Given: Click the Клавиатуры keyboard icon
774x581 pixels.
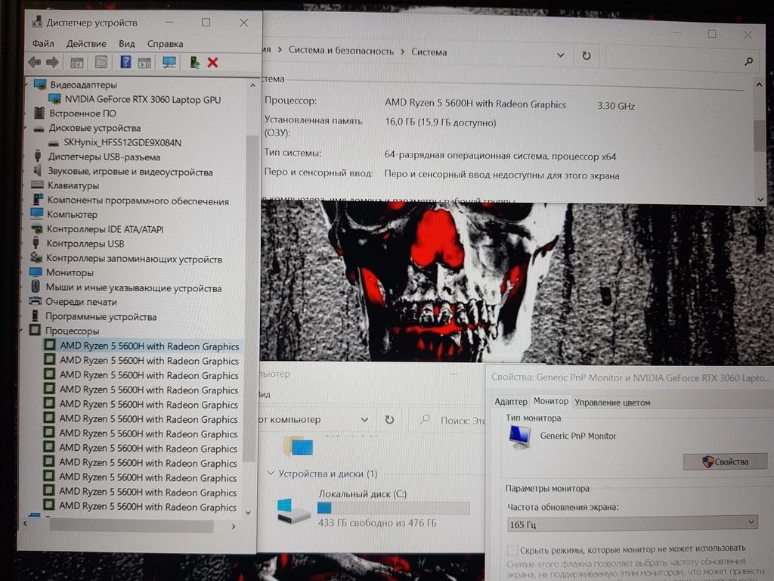Looking at the screenshot, I should tap(38, 185).
